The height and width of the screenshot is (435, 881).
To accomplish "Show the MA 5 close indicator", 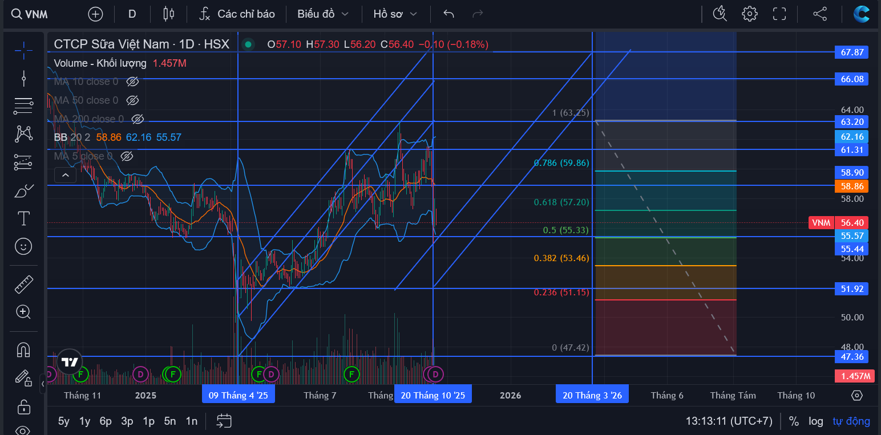I will (x=127, y=156).
